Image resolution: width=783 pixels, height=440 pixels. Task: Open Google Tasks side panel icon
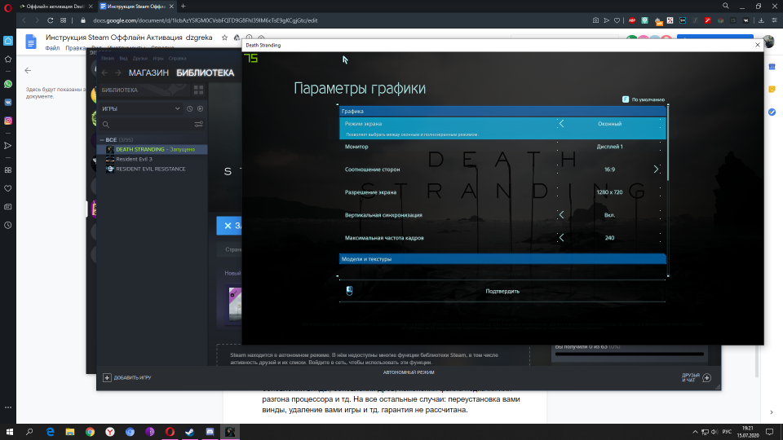coord(772,112)
